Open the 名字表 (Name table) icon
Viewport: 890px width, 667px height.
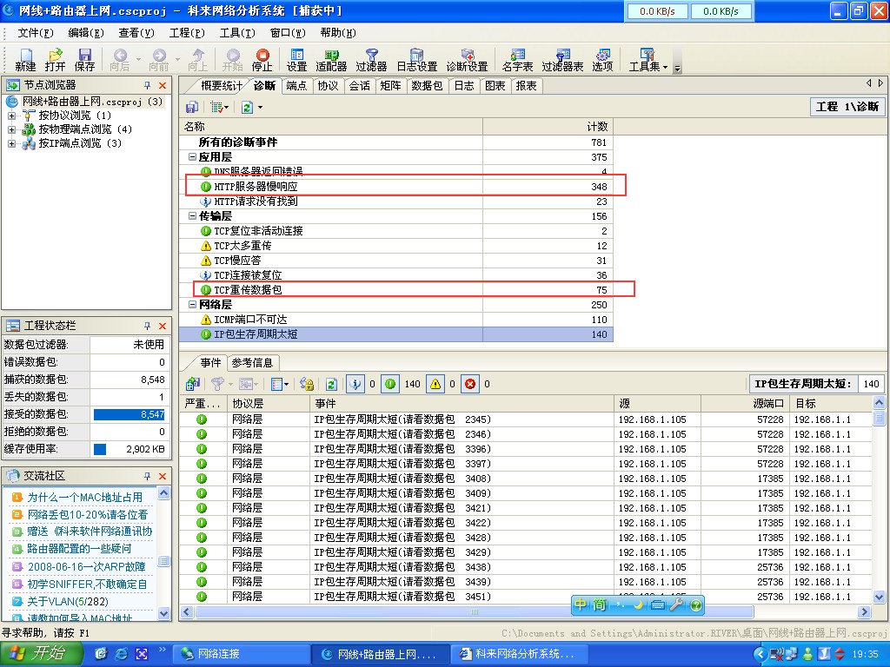pyautogui.click(x=518, y=59)
